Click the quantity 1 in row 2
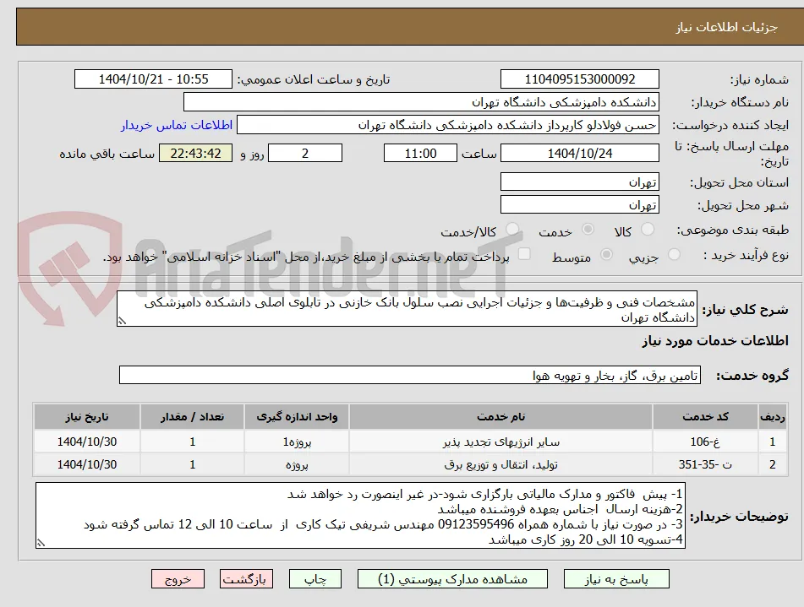The width and height of the screenshot is (804, 607). 192,464
